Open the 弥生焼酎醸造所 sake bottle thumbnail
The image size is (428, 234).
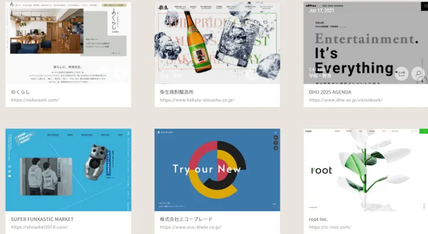click(x=217, y=43)
